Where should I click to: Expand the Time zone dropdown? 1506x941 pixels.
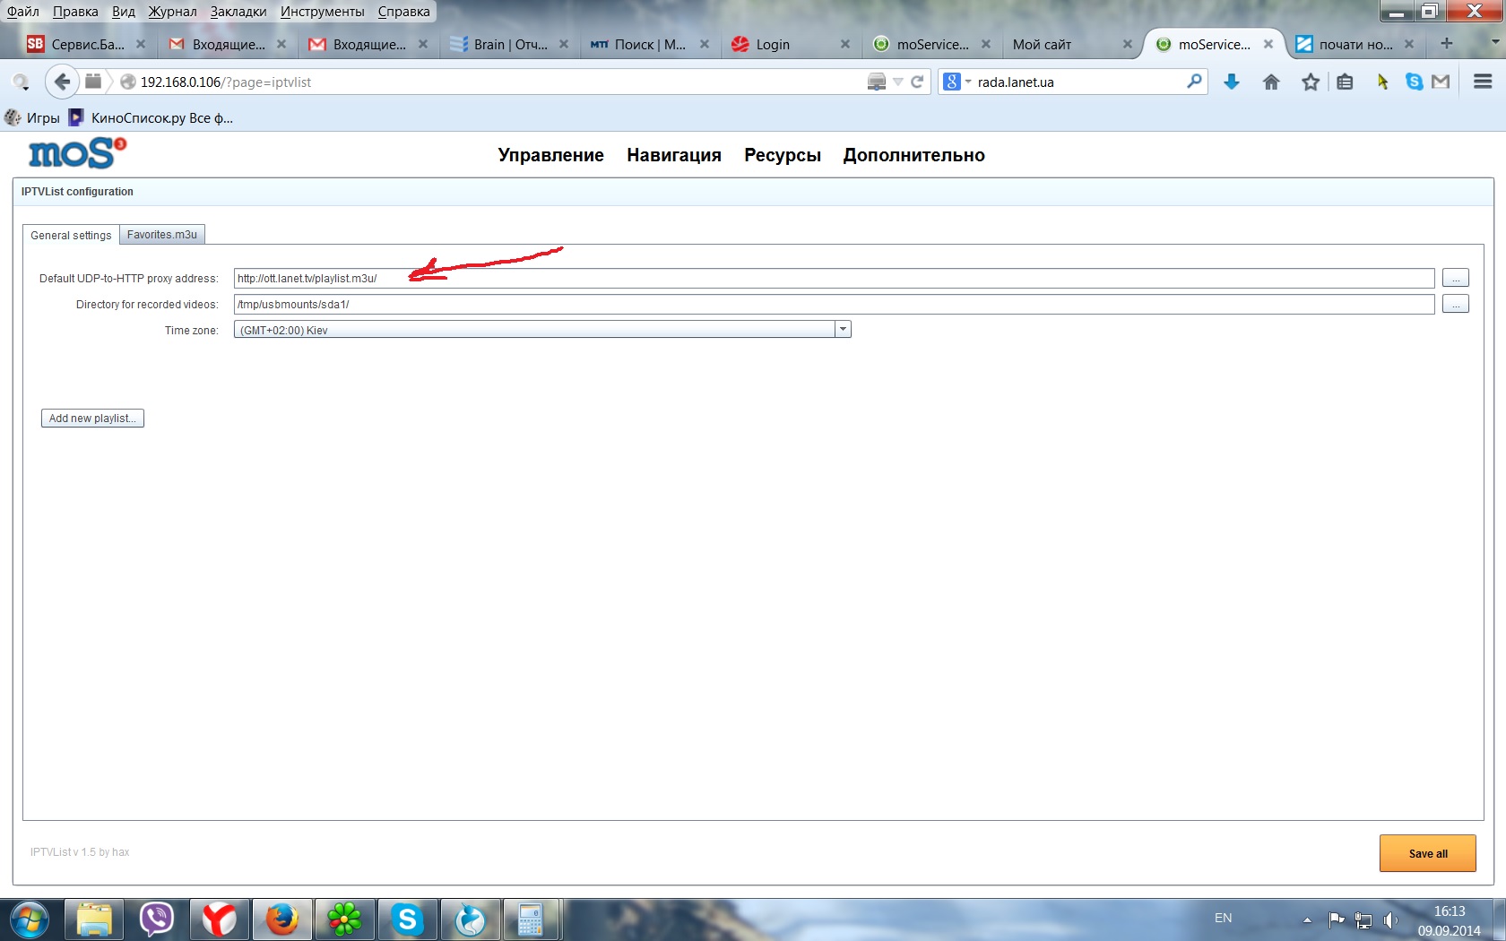click(843, 330)
